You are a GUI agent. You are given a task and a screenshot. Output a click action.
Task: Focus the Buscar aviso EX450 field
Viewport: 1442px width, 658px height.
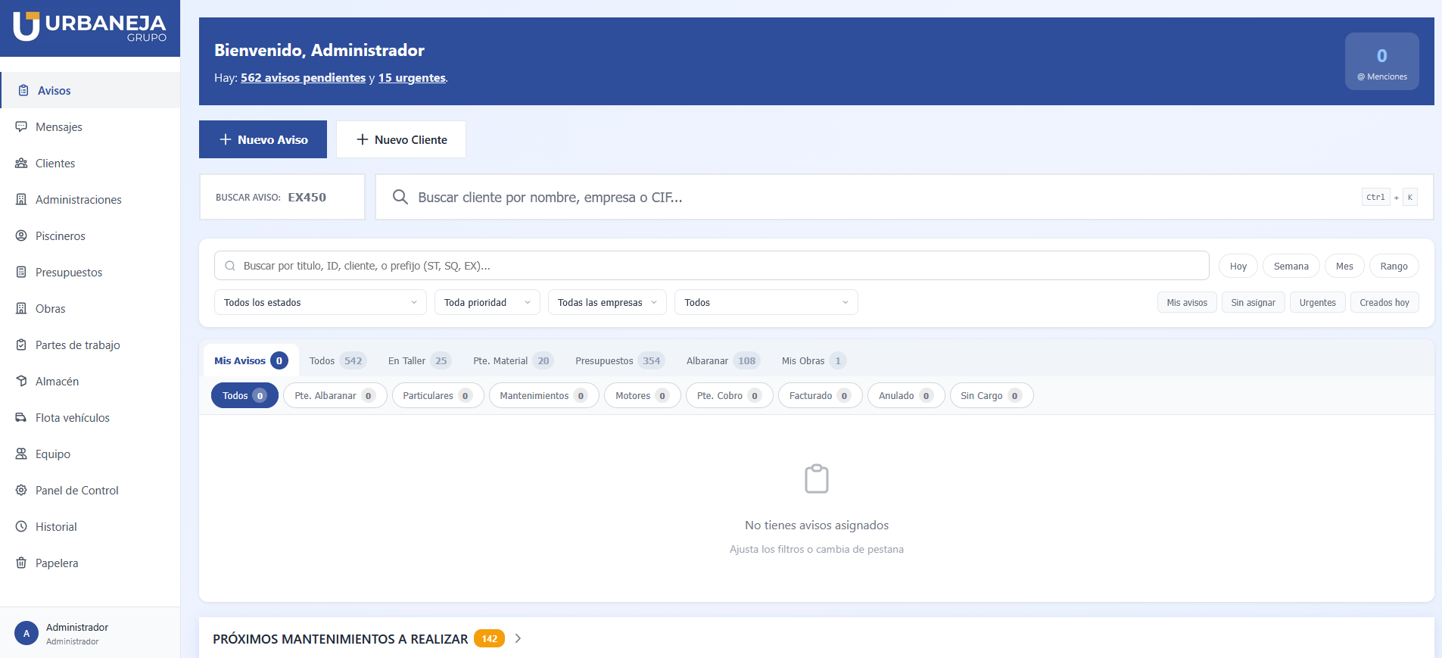(282, 197)
